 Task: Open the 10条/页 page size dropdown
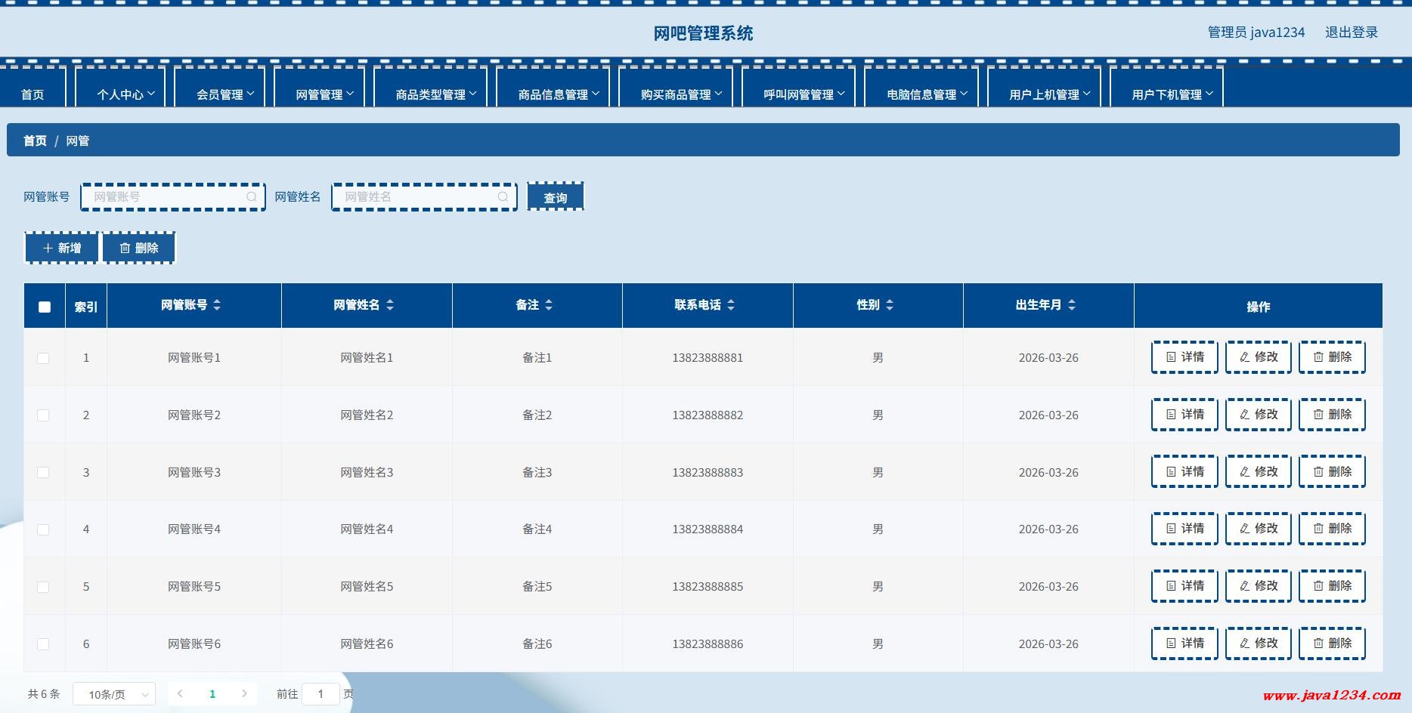[x=114, y=694]
